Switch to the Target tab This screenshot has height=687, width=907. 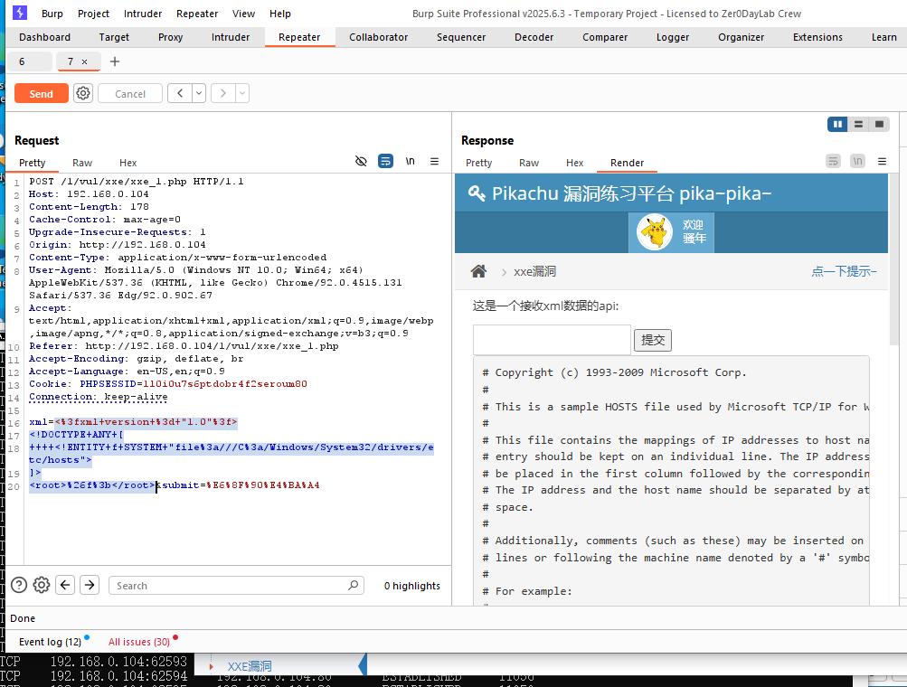114,37
